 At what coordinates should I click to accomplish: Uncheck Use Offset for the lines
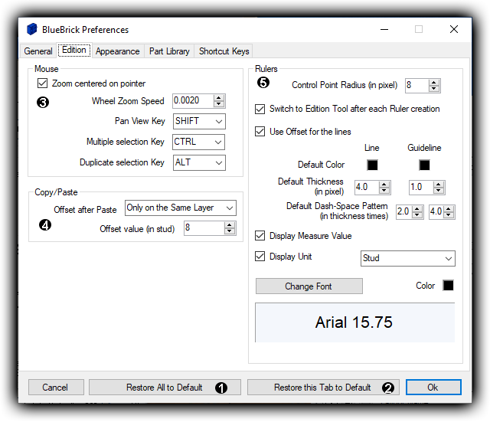(260, 131)
